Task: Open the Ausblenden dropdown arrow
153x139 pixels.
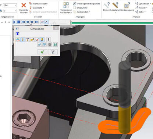Action: pyautogui.click(x=90, y=12)
